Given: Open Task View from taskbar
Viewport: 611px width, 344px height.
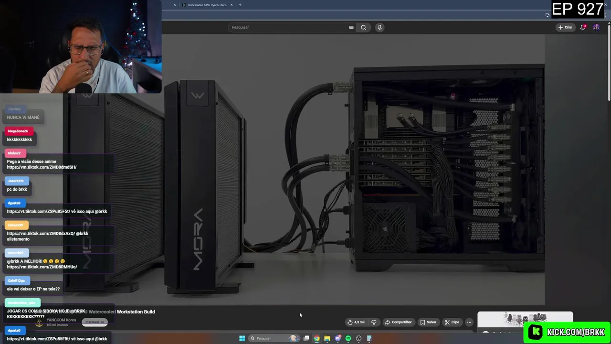Looking at the screenshot, I should [x=306, y=338].
